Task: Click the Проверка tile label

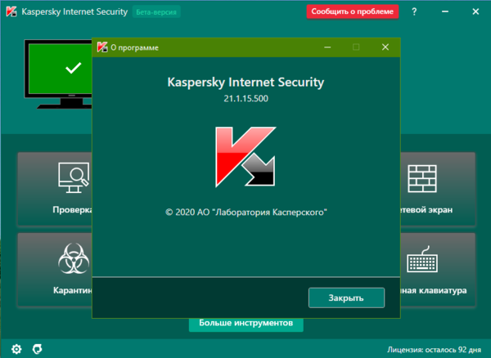Action: click(x=72, y=209)
